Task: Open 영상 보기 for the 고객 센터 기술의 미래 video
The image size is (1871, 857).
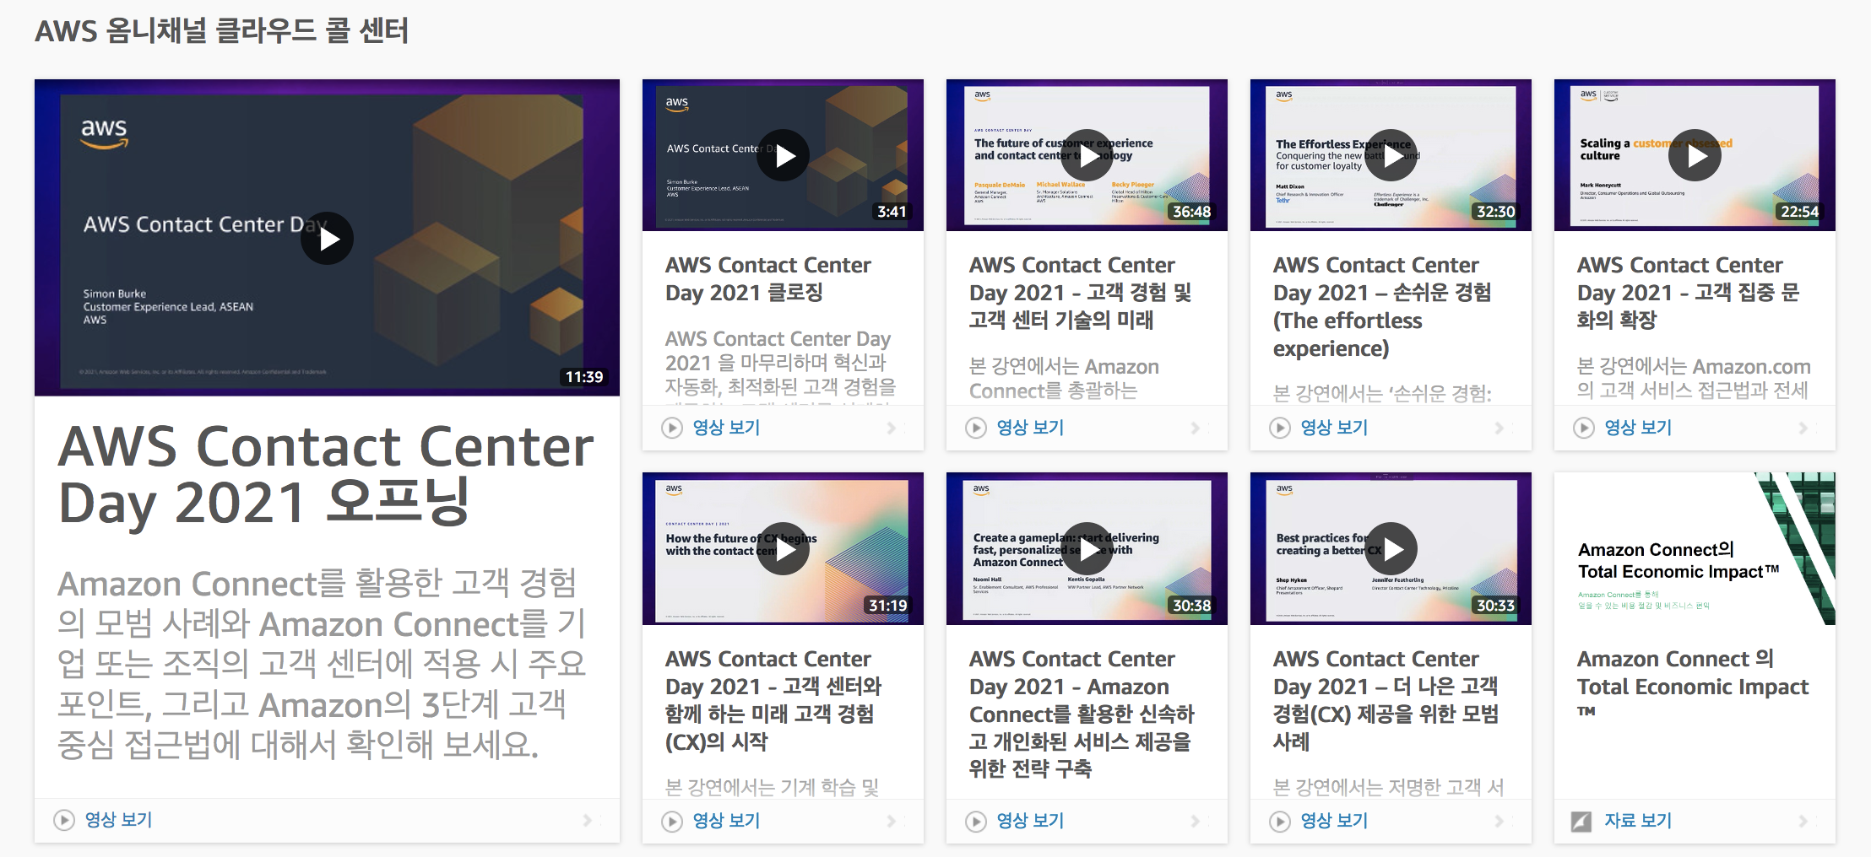Action: pos(1030,428)
